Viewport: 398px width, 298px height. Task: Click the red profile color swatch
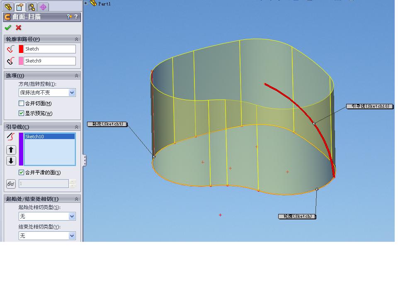(x=21, y=49)
